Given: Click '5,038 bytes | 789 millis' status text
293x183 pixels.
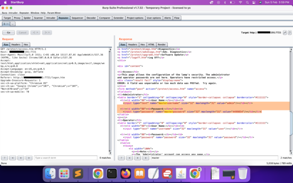Looking at the screenshot, I should [279, 163].
